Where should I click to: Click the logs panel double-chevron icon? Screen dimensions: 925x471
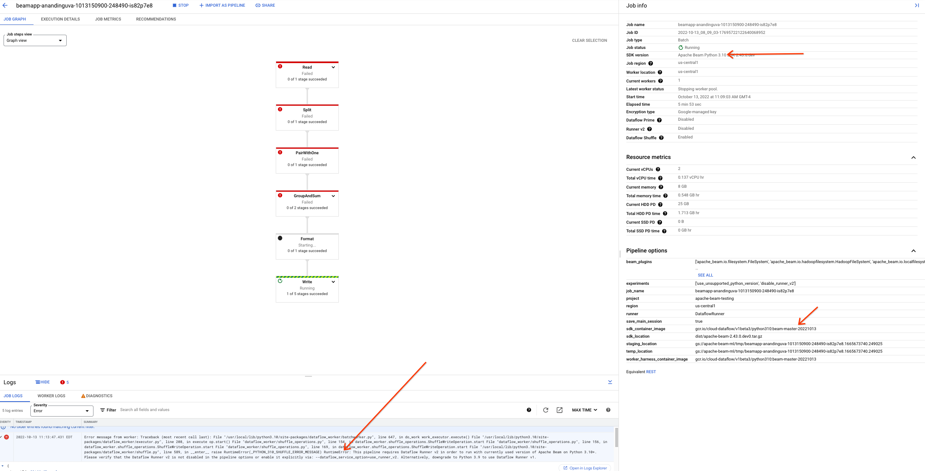pyautogui.click(x=610, y=382)
